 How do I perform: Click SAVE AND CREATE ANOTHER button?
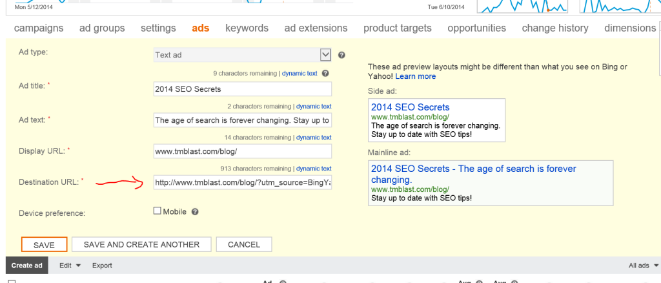point(141,245)
